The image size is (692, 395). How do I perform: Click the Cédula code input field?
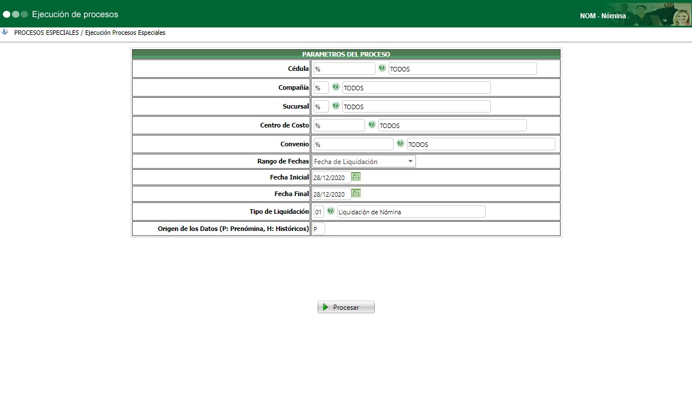point(345,69)
